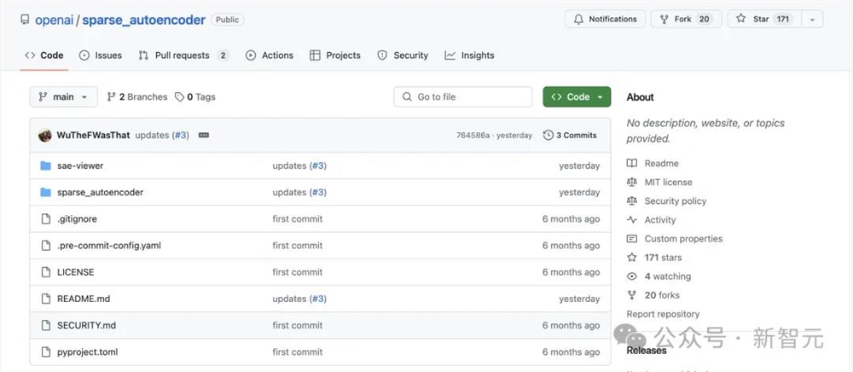Image resolution: width=853 pixels, height=372 pixels.
Task: Click the commit history clock icon
Action: click(548, 135)
